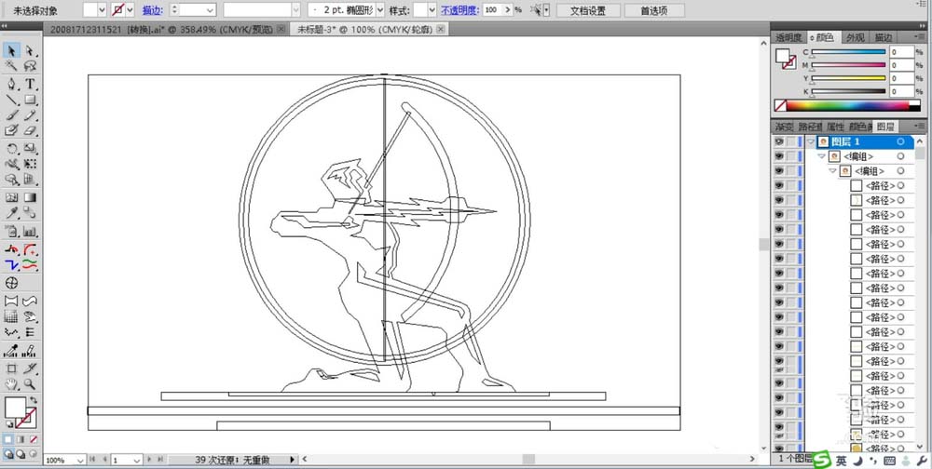Toggle visibility of outer <编组> group
932x469 pixels.
click(778, 156)
